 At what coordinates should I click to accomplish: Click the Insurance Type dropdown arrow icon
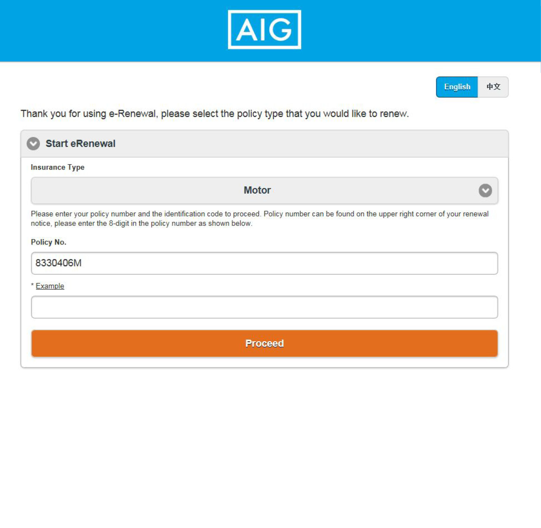tap(485, 190)
